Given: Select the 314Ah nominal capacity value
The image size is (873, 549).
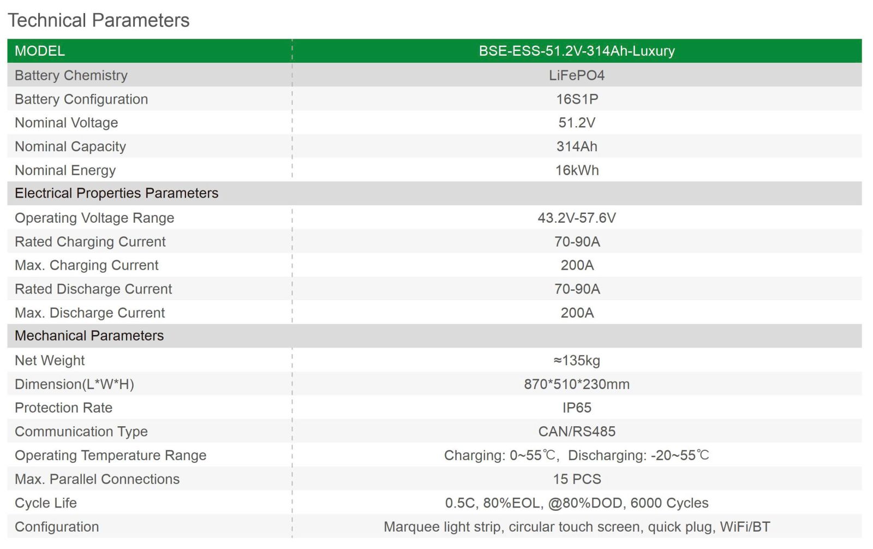Looking at the screenshot, I should [577, 147].
